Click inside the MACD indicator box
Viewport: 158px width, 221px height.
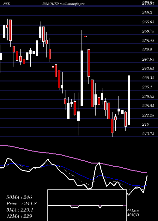point(87,205)
